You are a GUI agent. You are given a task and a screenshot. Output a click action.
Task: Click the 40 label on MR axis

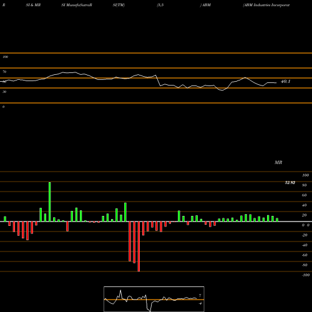coord(304,205)
